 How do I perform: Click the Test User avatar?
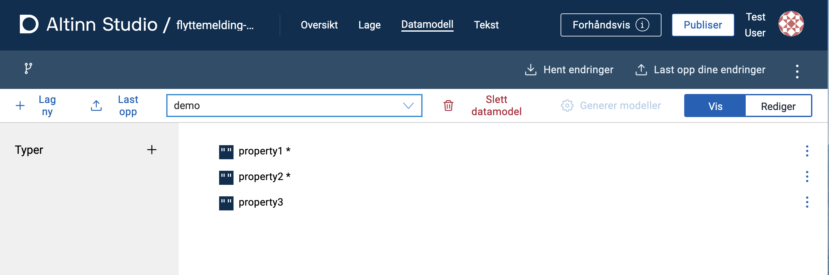click(x=791, y=24)
